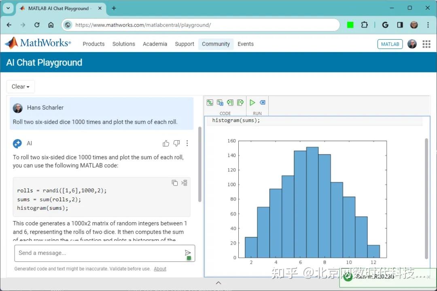Image resolution: width=437 pixels, height=291 pixels.
Task: Send the chat message with the arrow icon
Action: pos(188,253)
